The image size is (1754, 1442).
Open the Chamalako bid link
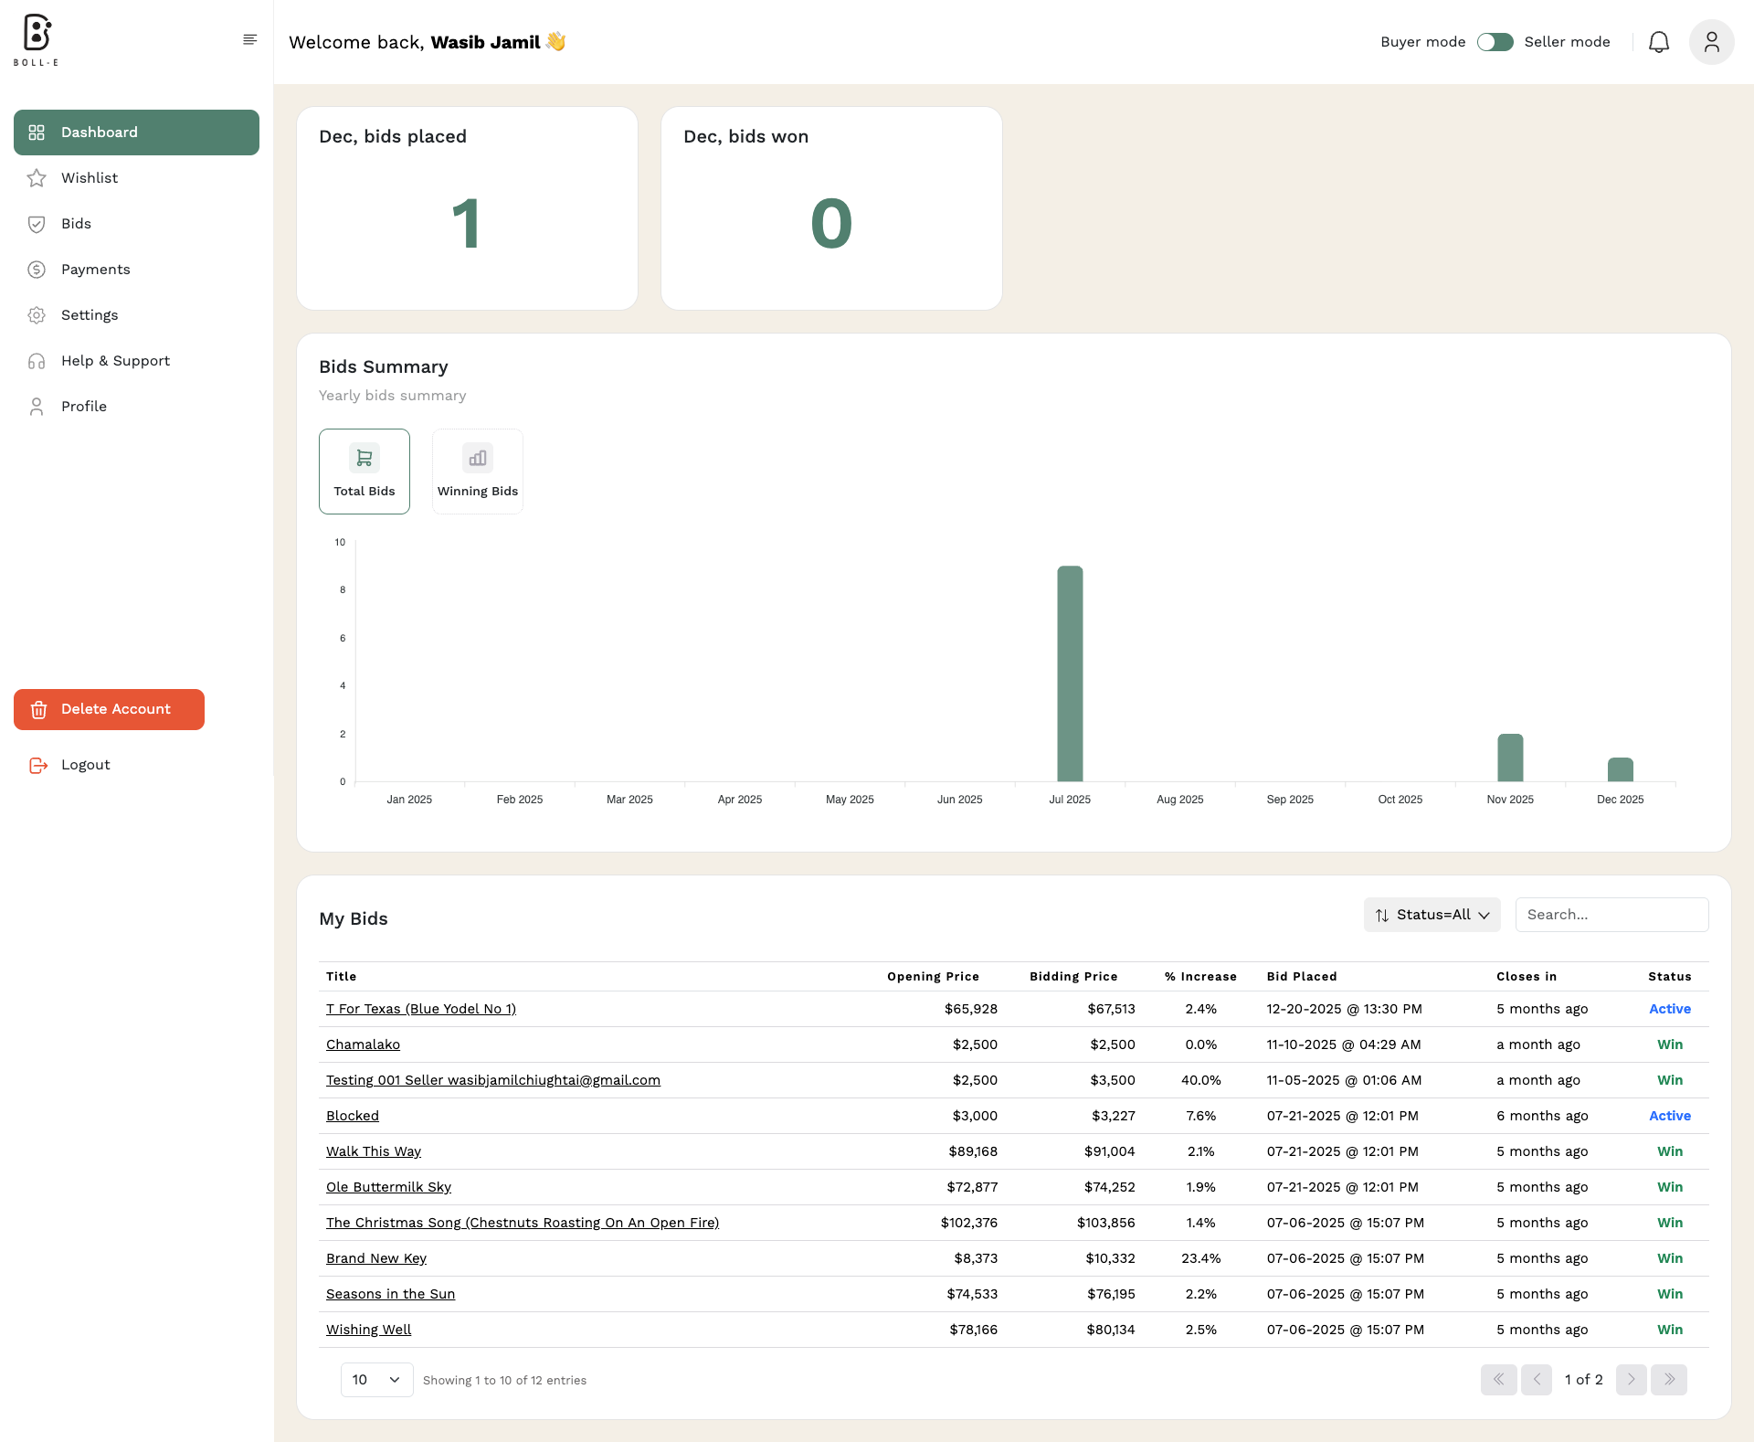coord(363,1044)
